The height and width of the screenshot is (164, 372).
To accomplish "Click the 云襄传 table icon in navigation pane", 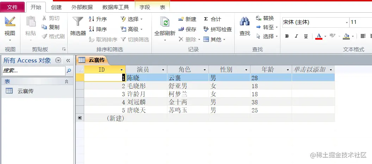I will [9, 91].
